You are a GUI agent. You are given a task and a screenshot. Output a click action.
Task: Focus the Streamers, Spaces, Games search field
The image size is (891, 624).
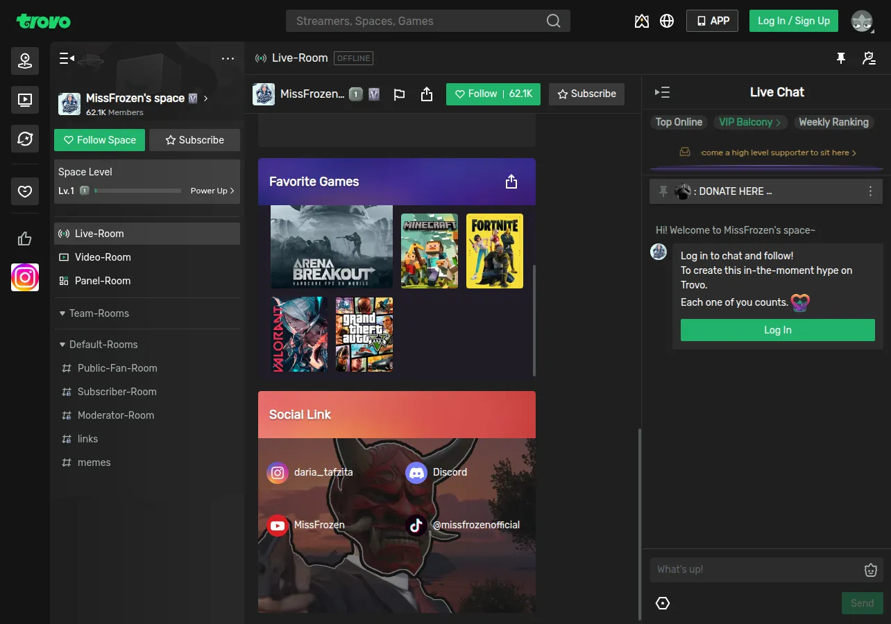point(428,21)
